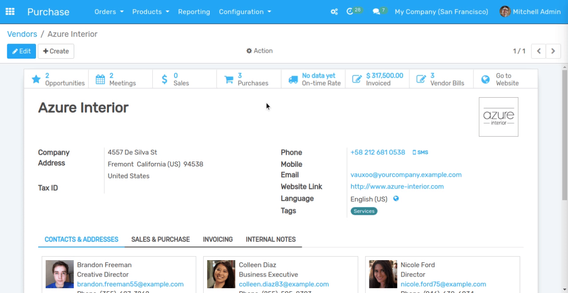Viewport: 568px width, 293px height.
Task: Click the Purchase app title
Action: (48, 12)
